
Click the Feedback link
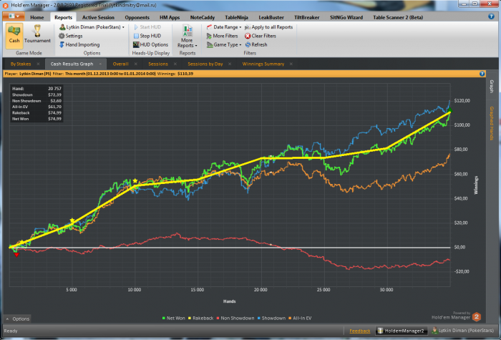(360, 331)
